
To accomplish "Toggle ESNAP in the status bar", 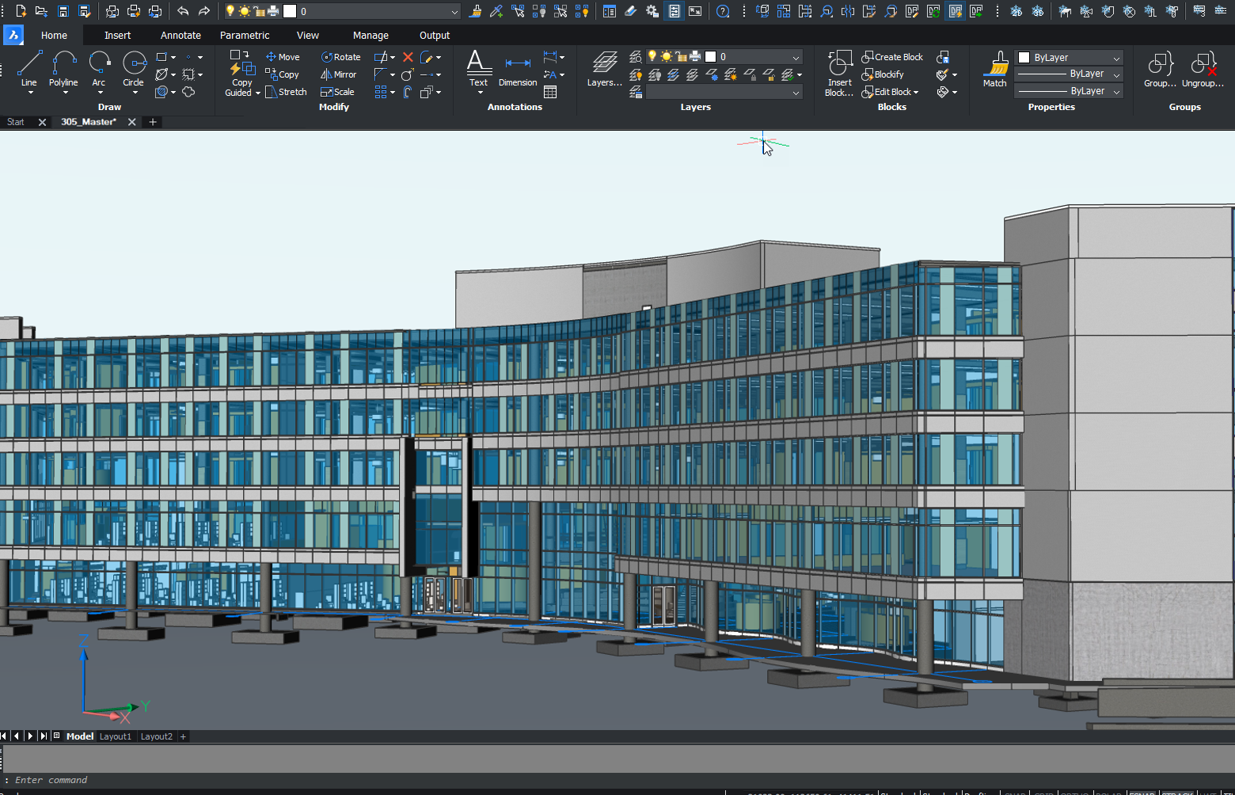I will click(1141, 793).
